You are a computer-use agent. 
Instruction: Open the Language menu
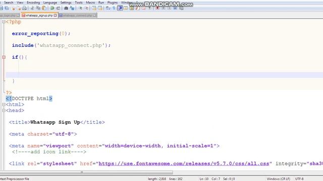click(x=50, y=3)
